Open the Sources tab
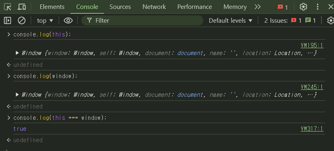 (120, 7)
